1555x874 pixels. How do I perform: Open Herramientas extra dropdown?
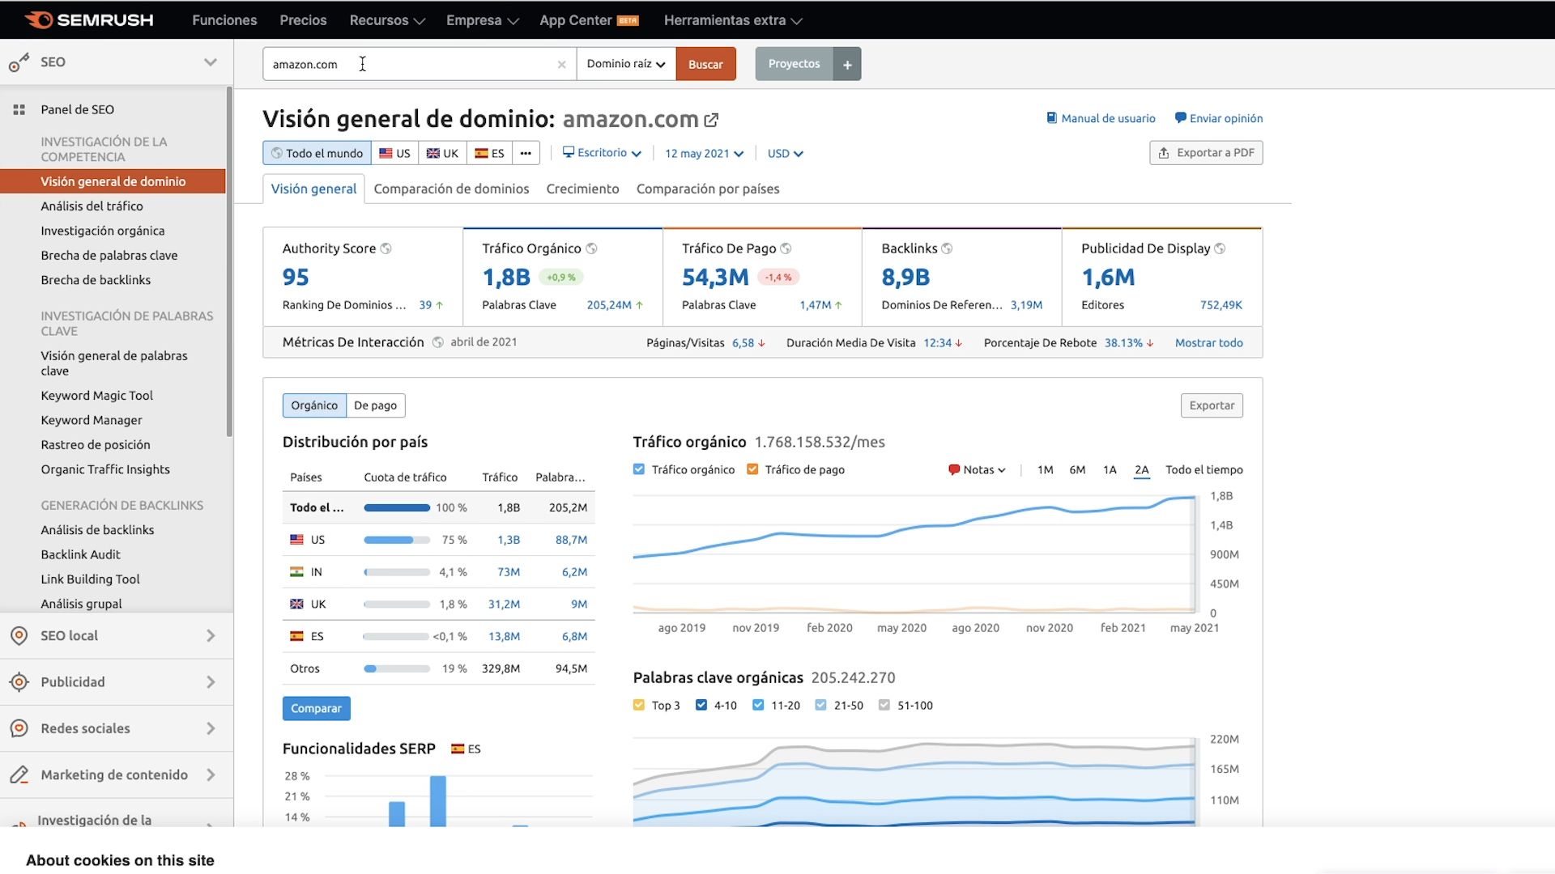pos(733,20)
